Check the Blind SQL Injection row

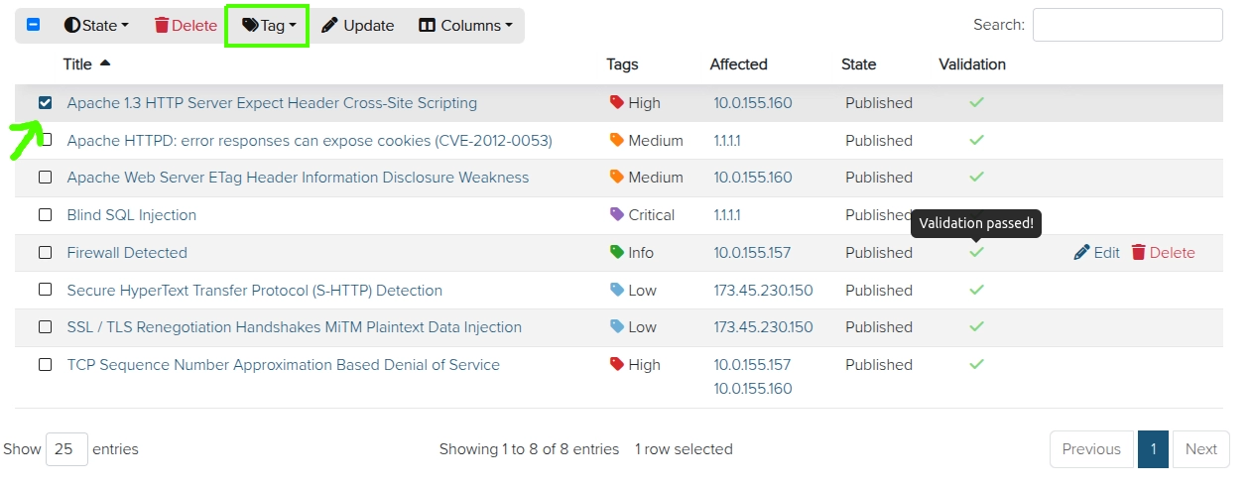point(45,215)
